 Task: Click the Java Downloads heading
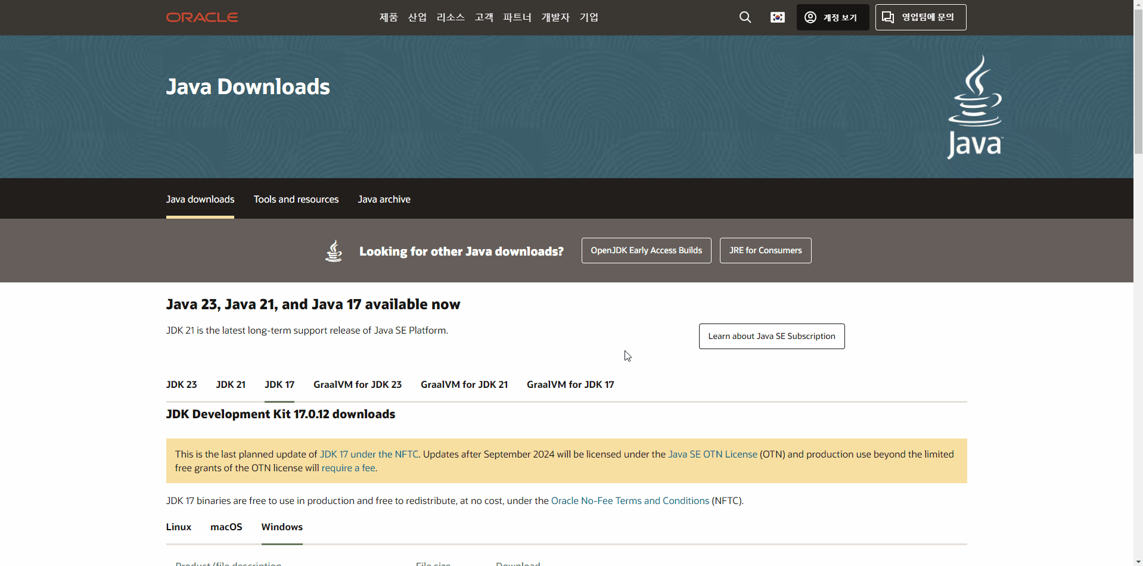pos(248,87)
